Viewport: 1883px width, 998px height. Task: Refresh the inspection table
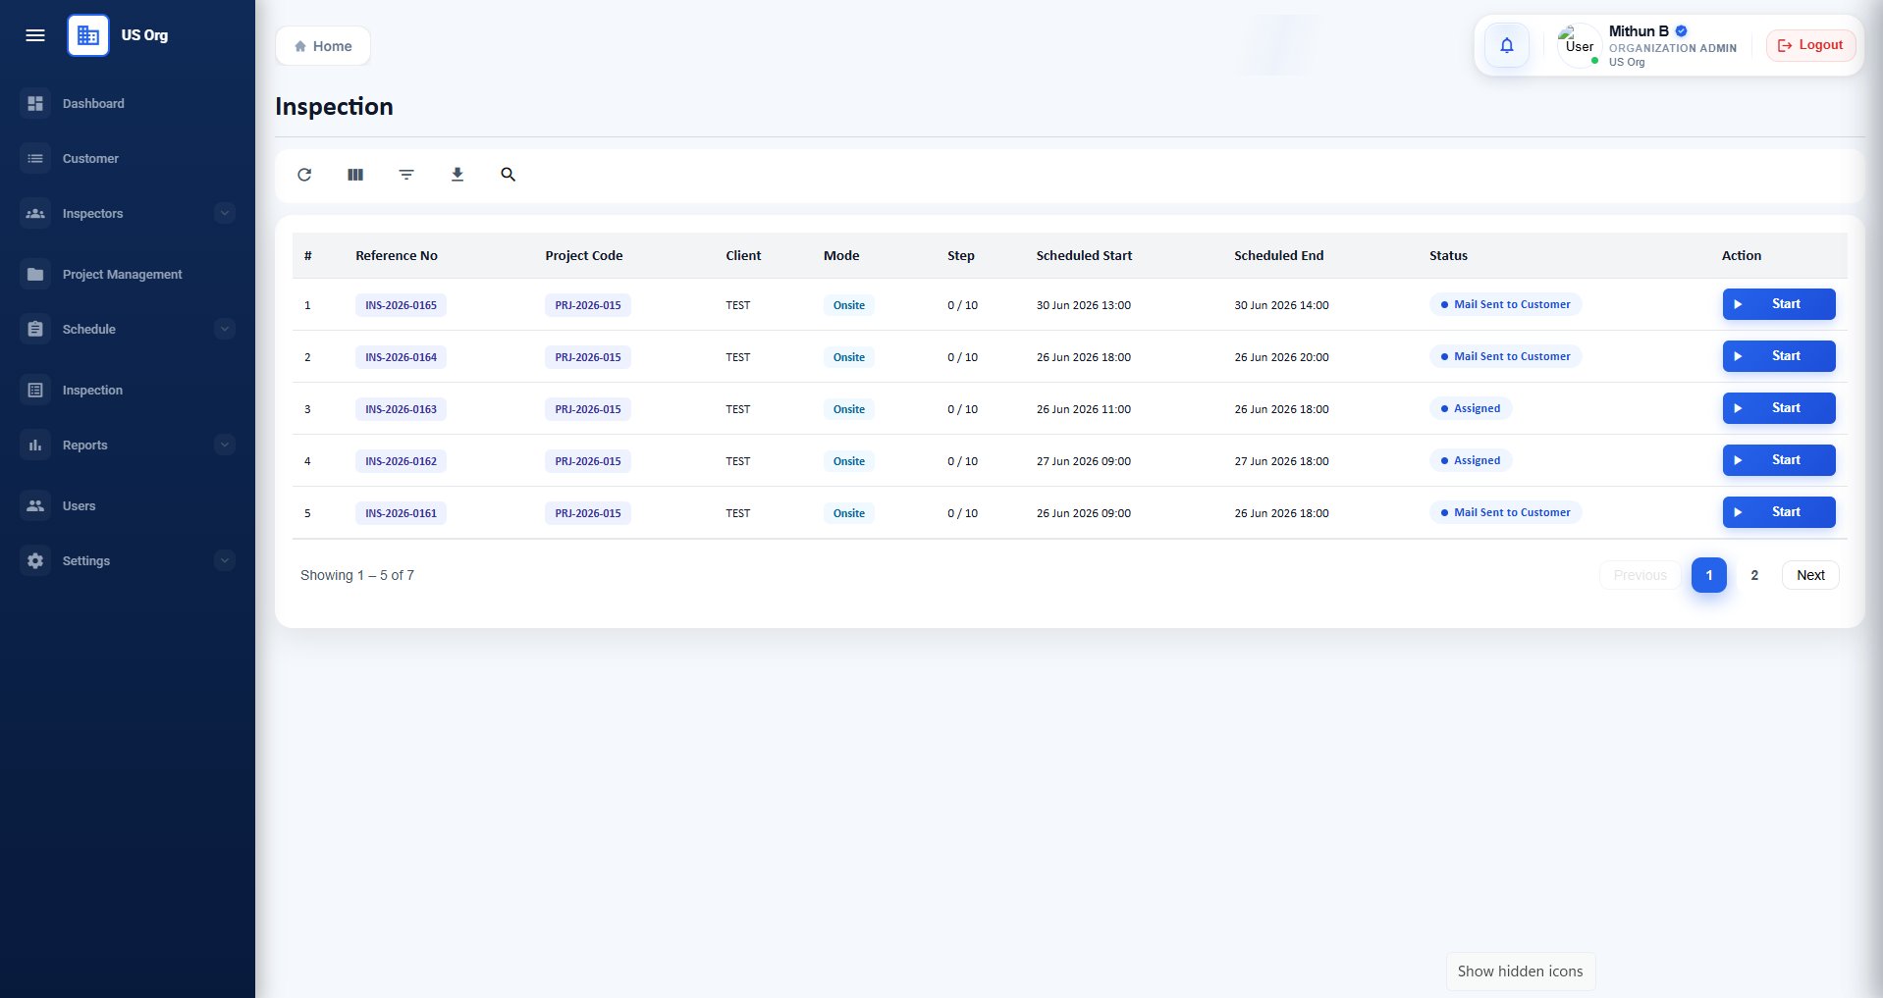(x=304, y=175)
